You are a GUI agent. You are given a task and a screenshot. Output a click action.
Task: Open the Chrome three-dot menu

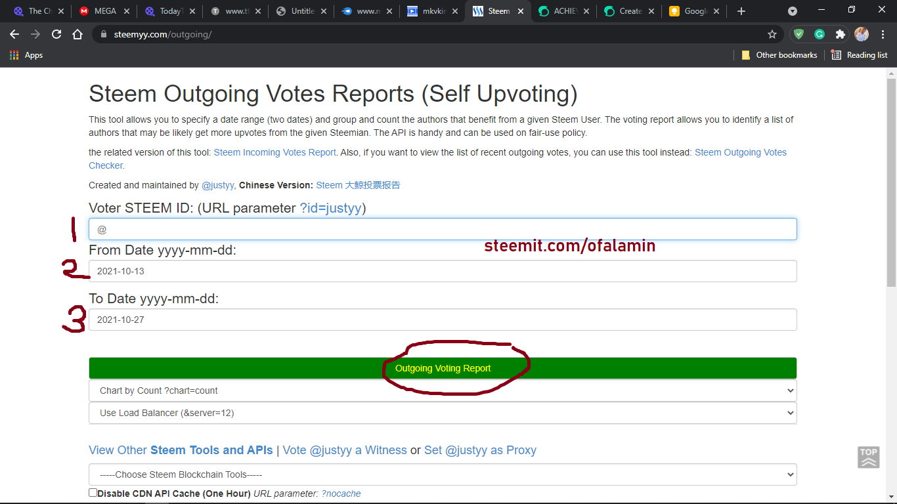tap(882, 34)
